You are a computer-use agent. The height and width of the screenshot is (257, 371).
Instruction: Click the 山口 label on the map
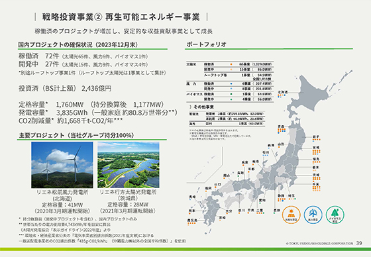point(218,184)
